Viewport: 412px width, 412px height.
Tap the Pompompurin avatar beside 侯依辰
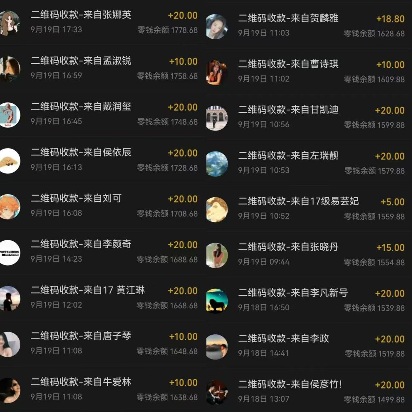click(x=10, y=161)
